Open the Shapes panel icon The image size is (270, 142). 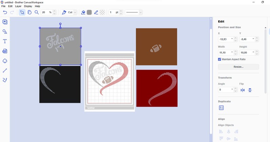pyautogui.click(x=5, y=32)
